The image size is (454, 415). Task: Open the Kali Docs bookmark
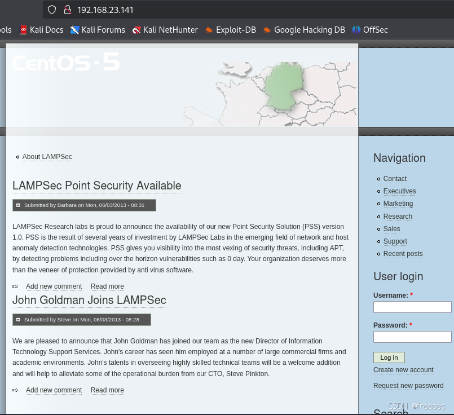coord(41,30)
